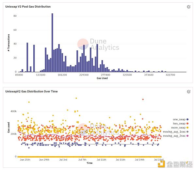Toggle the more_swap legend series
This screenshot has width=196, height=171.
tap(180, 128)
